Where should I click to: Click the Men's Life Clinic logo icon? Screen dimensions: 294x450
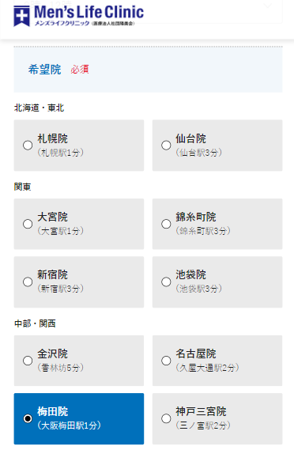[21, 16]
